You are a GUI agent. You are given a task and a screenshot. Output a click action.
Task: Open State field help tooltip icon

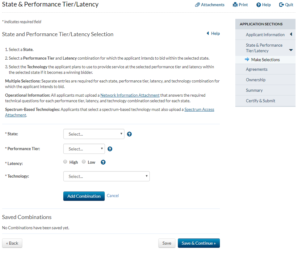[x=129, y=134]
